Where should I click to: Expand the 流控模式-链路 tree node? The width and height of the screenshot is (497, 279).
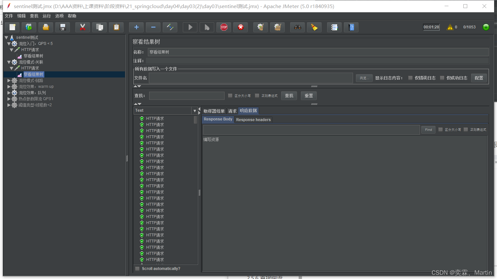pyautogui.click(x=9, y=80)
